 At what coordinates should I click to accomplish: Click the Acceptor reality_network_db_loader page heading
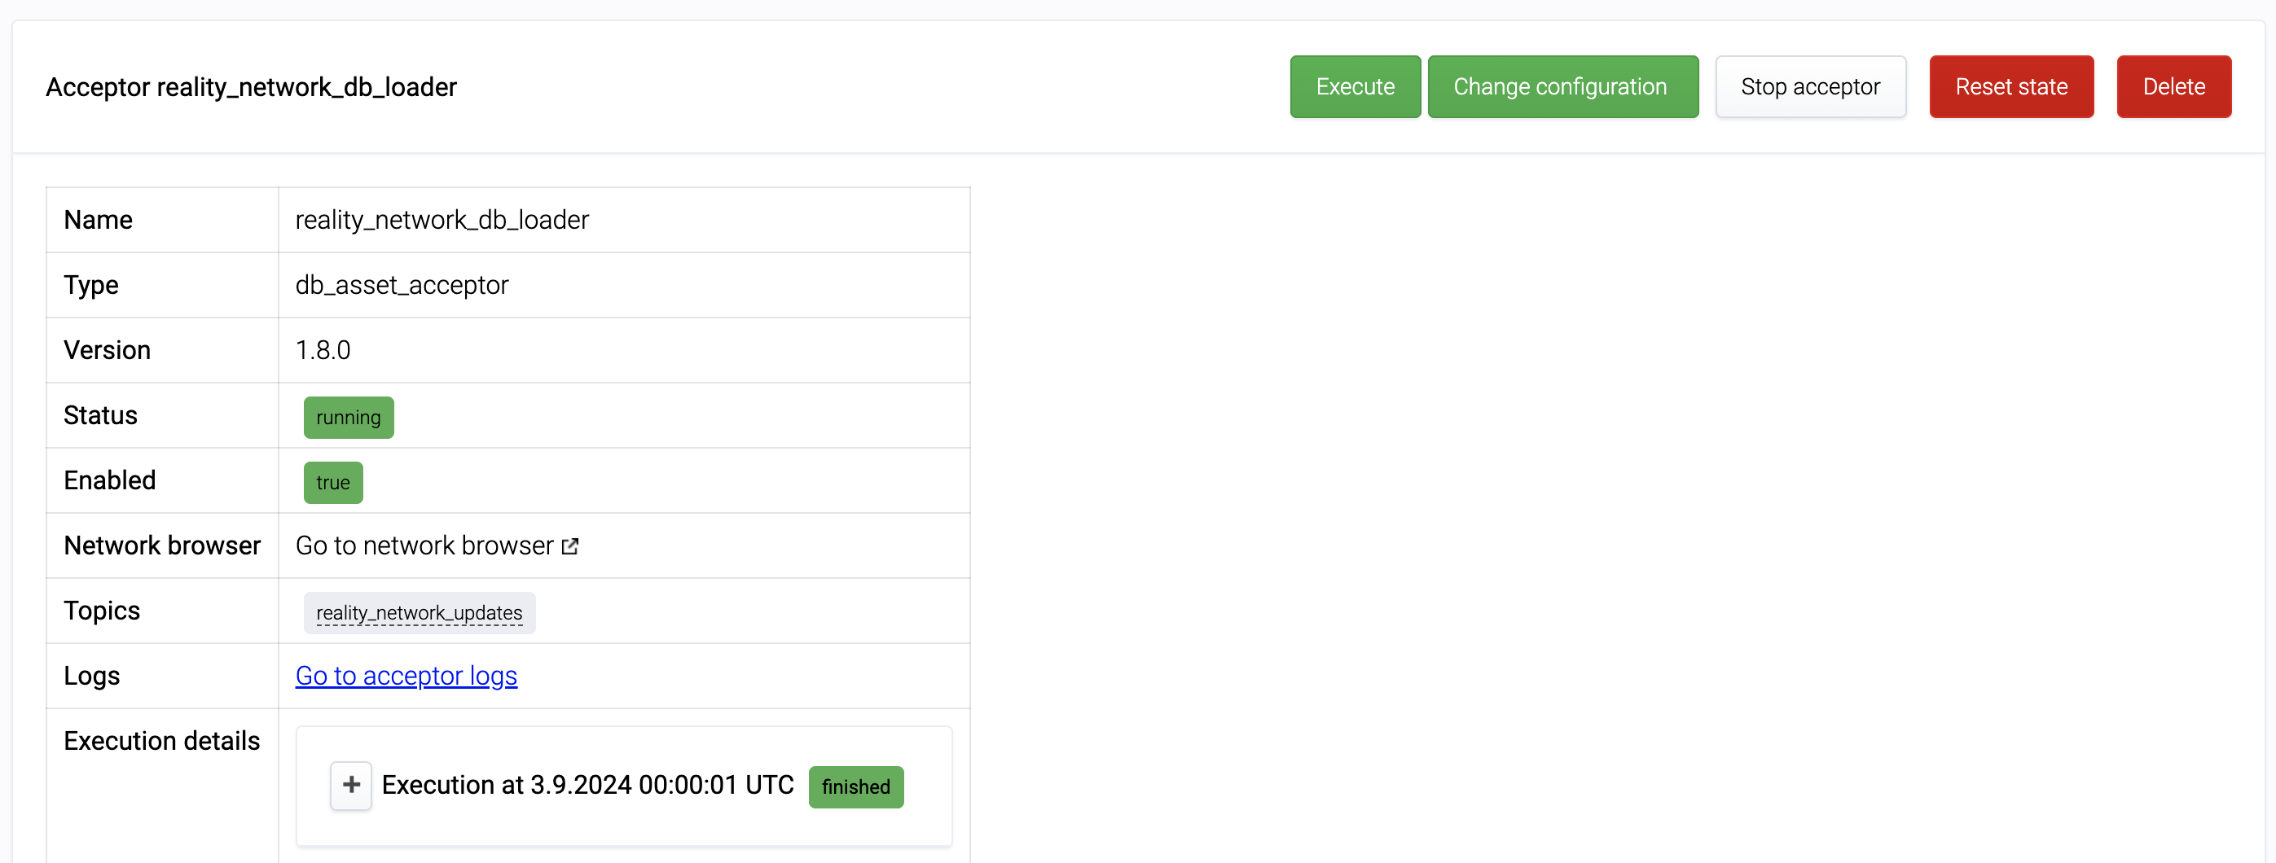click(251, 87)
